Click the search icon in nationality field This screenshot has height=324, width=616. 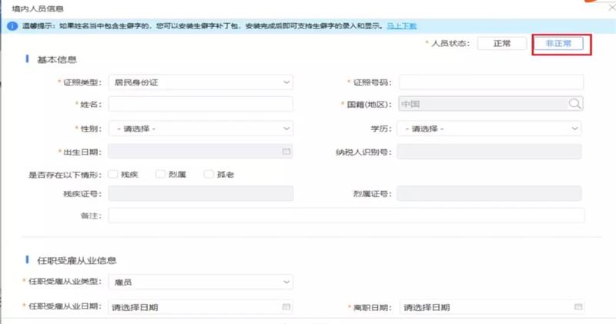(574, 104)
